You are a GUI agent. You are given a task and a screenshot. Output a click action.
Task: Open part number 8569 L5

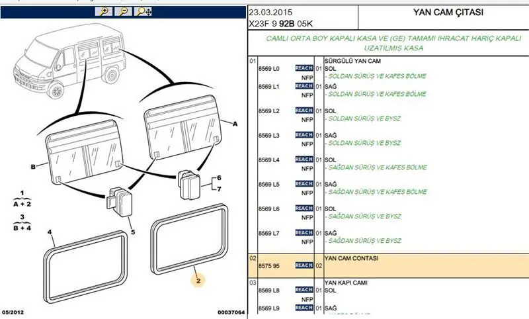click(269, 184)
